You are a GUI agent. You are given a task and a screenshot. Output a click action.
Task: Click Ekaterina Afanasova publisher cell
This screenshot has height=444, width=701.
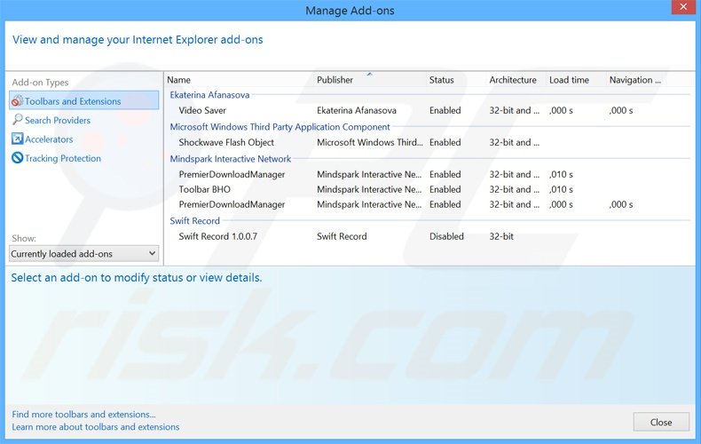point(357,110)
